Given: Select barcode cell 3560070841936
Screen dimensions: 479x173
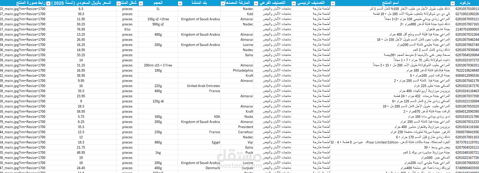Looking at the screenshot, I should click(467, 132).
